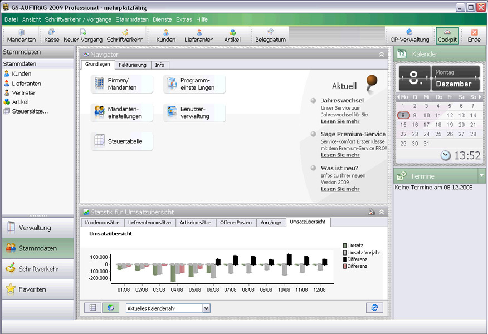Open Lieferanten from the toolbar
488x334 pixels.
199,36
